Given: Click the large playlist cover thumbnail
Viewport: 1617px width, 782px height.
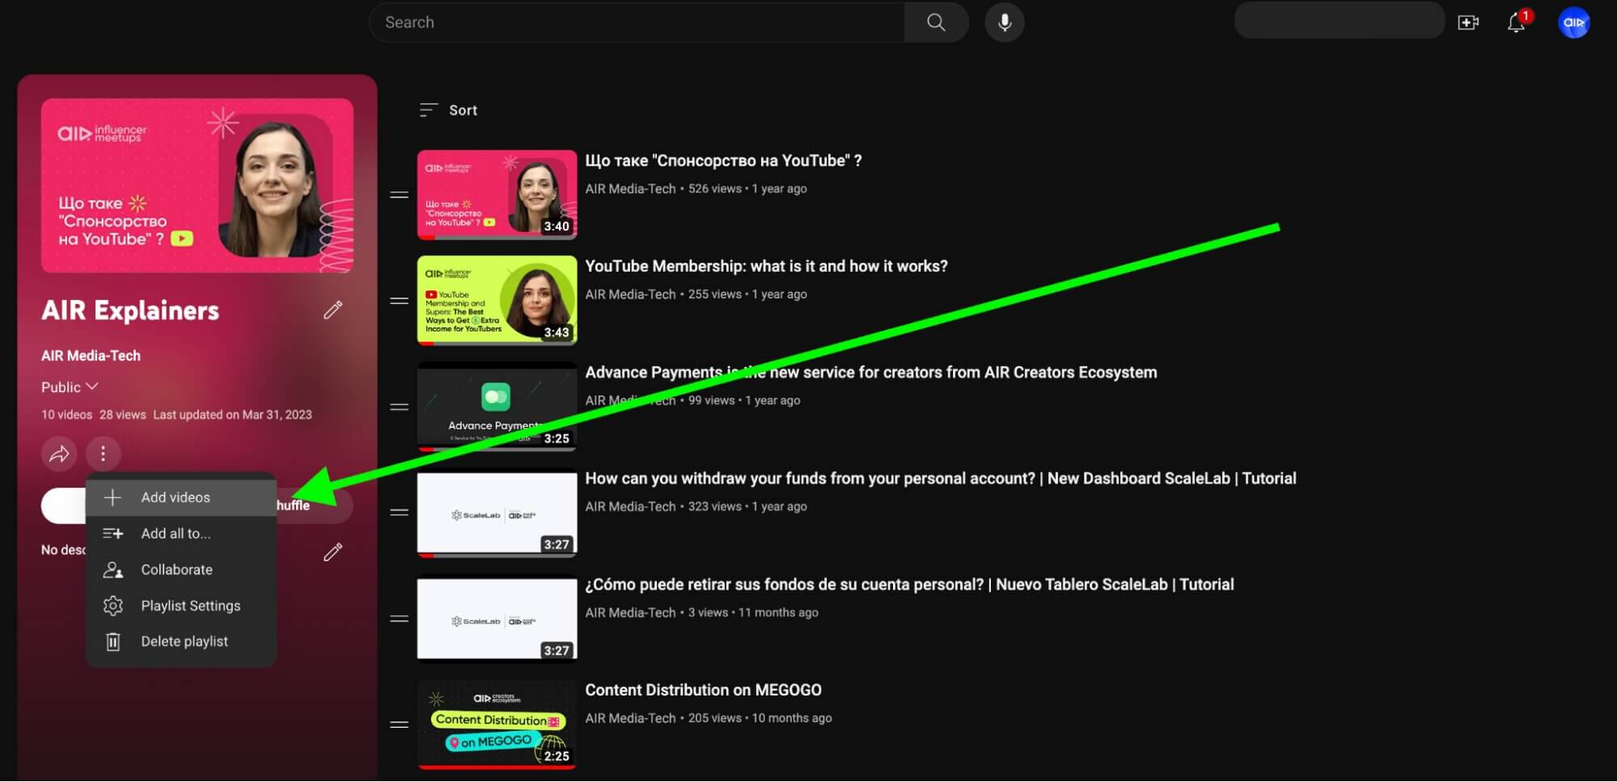Looking at the screenshot, I should [x=197, y=186].
